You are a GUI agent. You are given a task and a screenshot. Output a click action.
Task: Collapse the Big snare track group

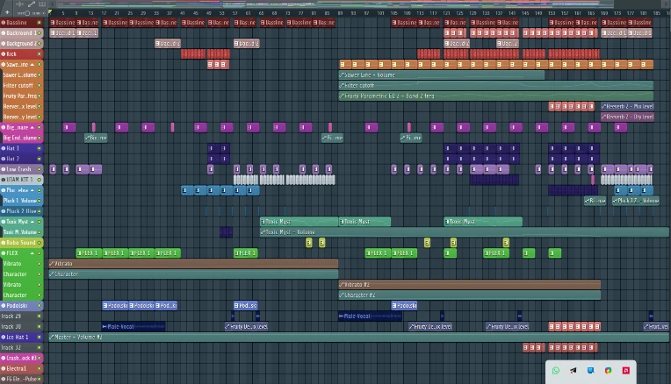[32, 127]
